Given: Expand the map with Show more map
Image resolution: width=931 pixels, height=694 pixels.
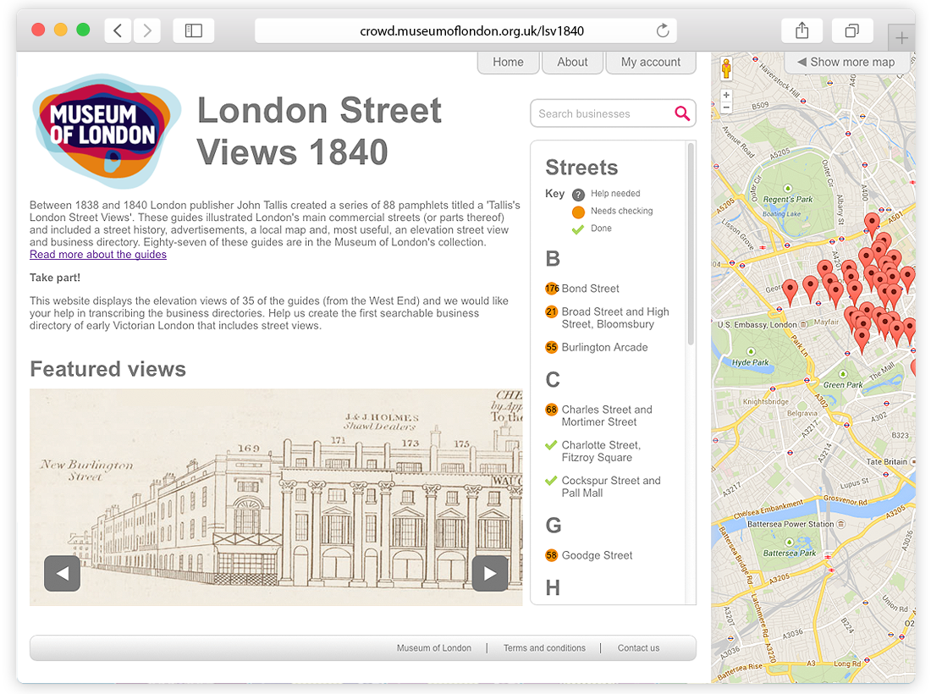Looking at the screenshot, I should (x=846, y=63).
